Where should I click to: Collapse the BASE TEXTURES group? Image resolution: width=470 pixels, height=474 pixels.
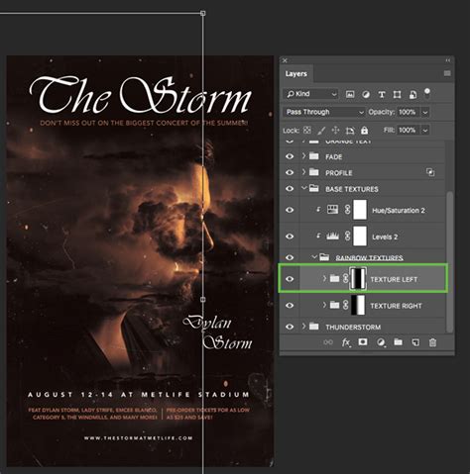304,188
